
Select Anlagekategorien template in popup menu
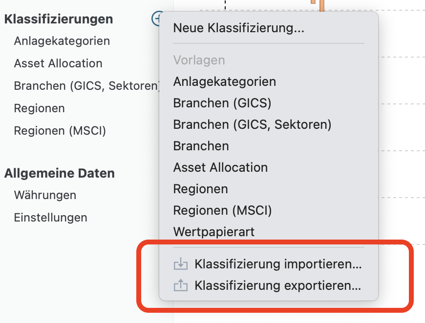224,81
